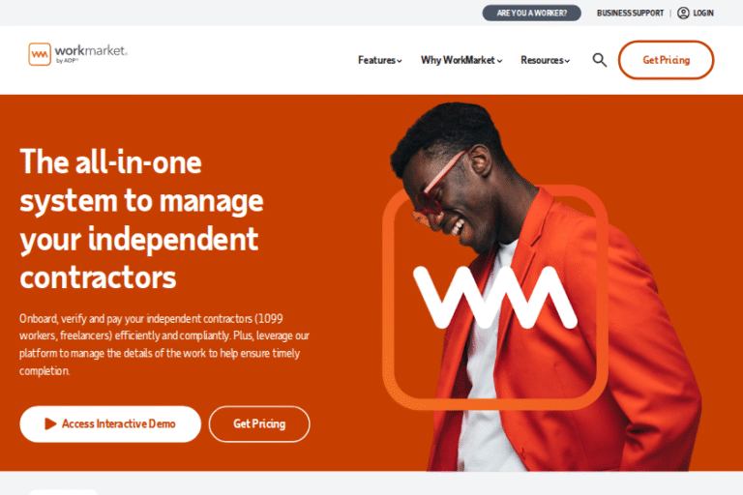Click the Are You A Worker? button
Viewport: 743px width, 495px height.
click(x=532, y=13)
